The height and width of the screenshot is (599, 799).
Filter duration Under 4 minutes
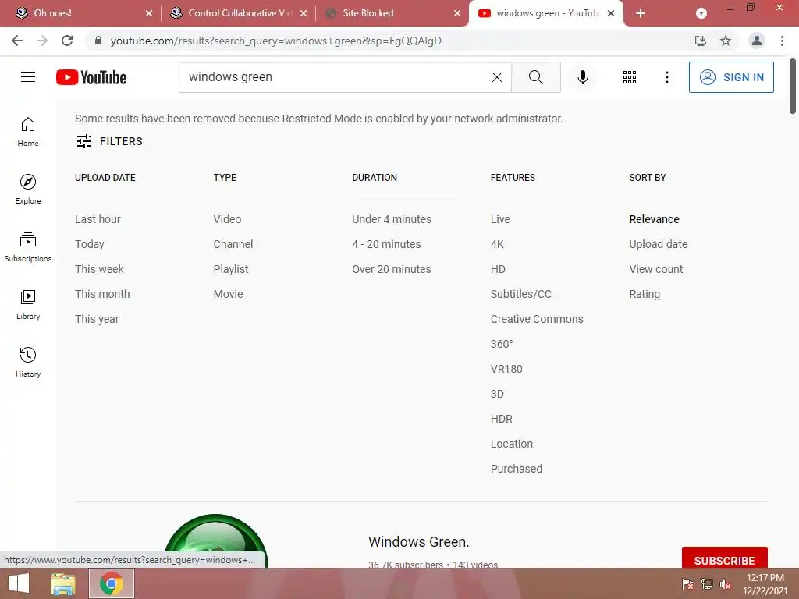392,219
